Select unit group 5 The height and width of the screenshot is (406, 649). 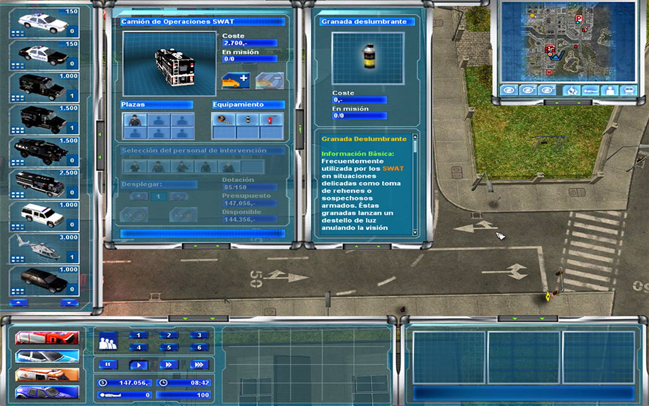click(169, 347)
